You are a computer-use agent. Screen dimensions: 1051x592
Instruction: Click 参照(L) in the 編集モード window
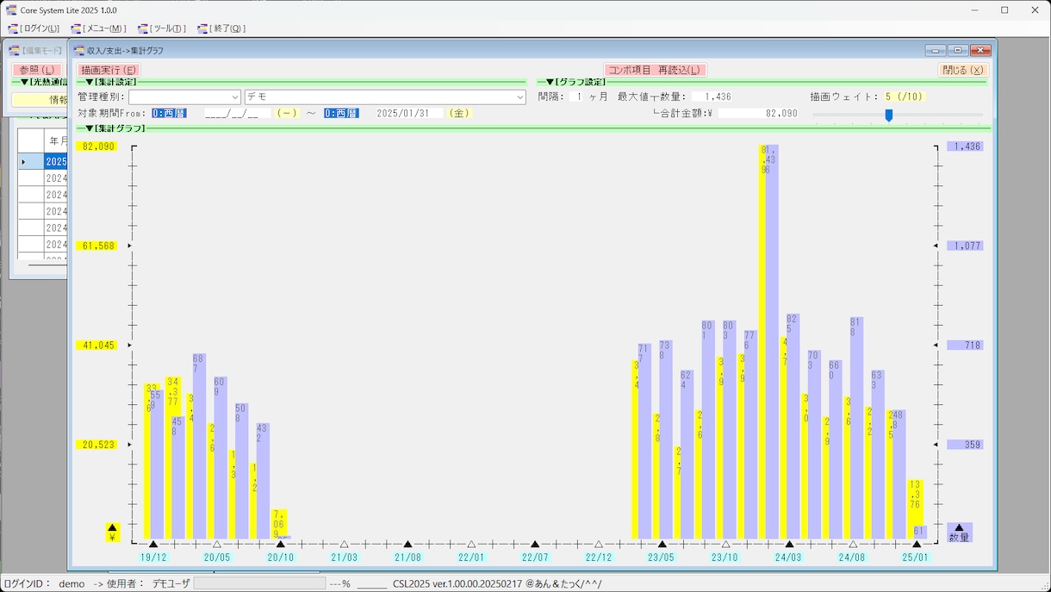click(37, 70)
